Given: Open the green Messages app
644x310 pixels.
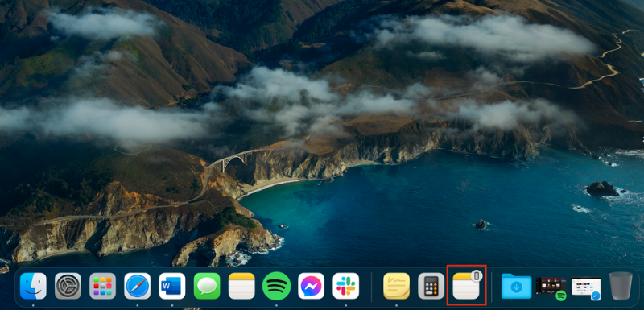Looking at the screenshot, I should (207, 286).
